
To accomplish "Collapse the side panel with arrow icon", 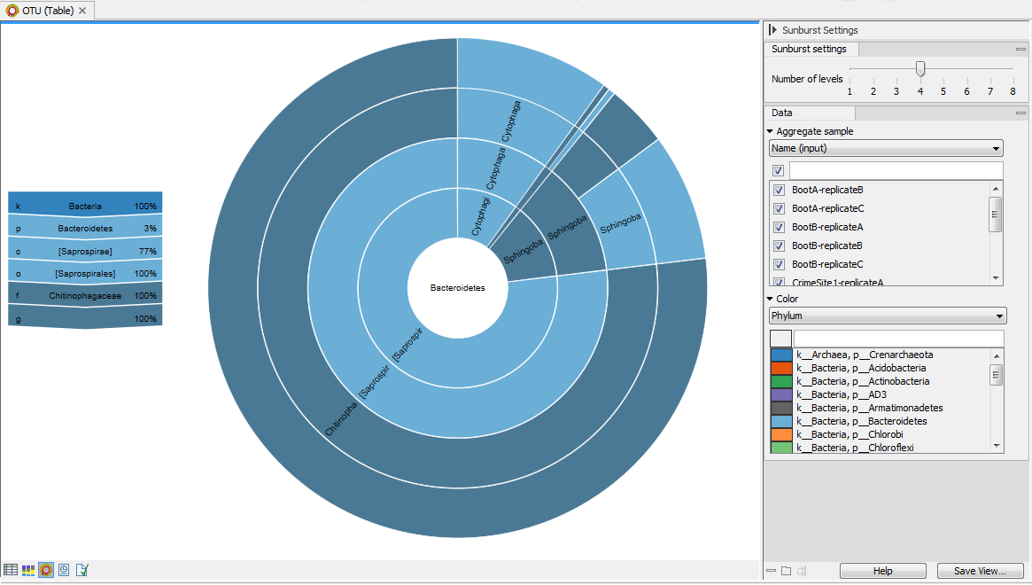I will point(772,30).
